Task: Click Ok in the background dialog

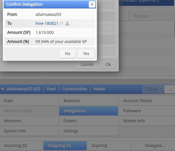Action: 108,65
